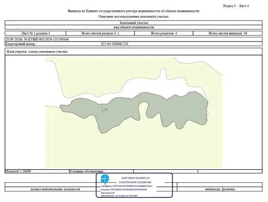This screenshot has width=268, height=202.
Task: Click the 'Сертификат:' number line in stamp
Action: 126,186
